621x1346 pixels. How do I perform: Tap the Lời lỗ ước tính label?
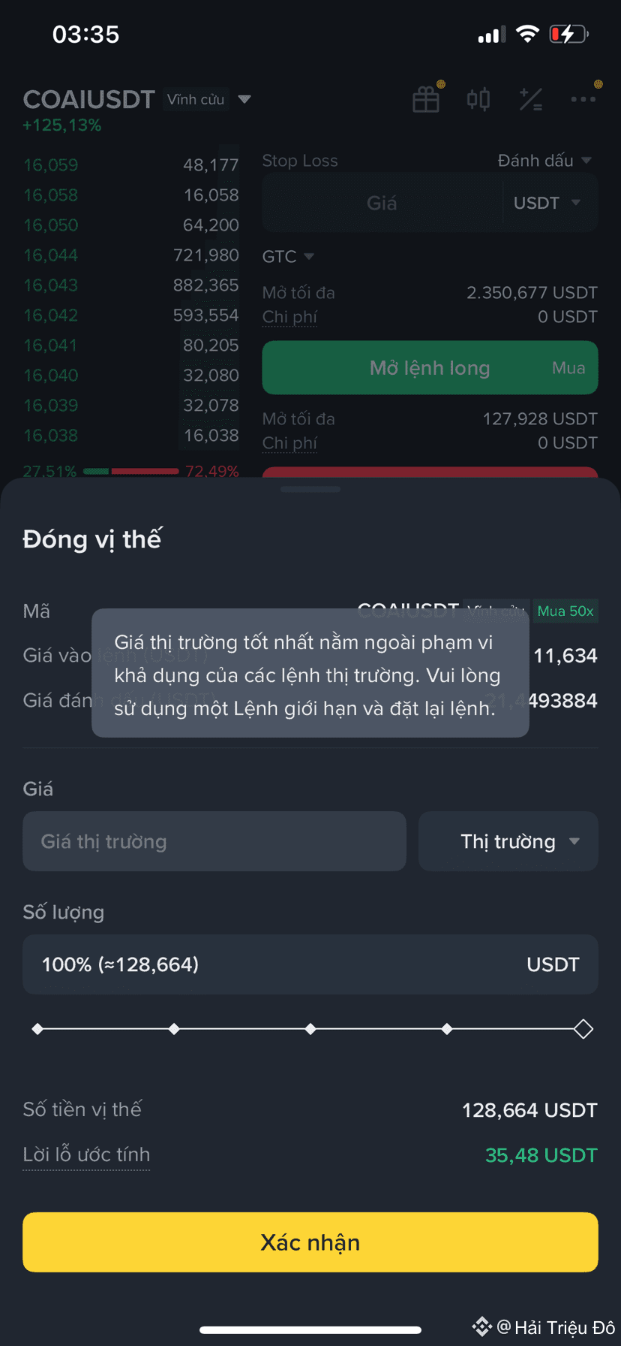click(x=86, y=1155)
